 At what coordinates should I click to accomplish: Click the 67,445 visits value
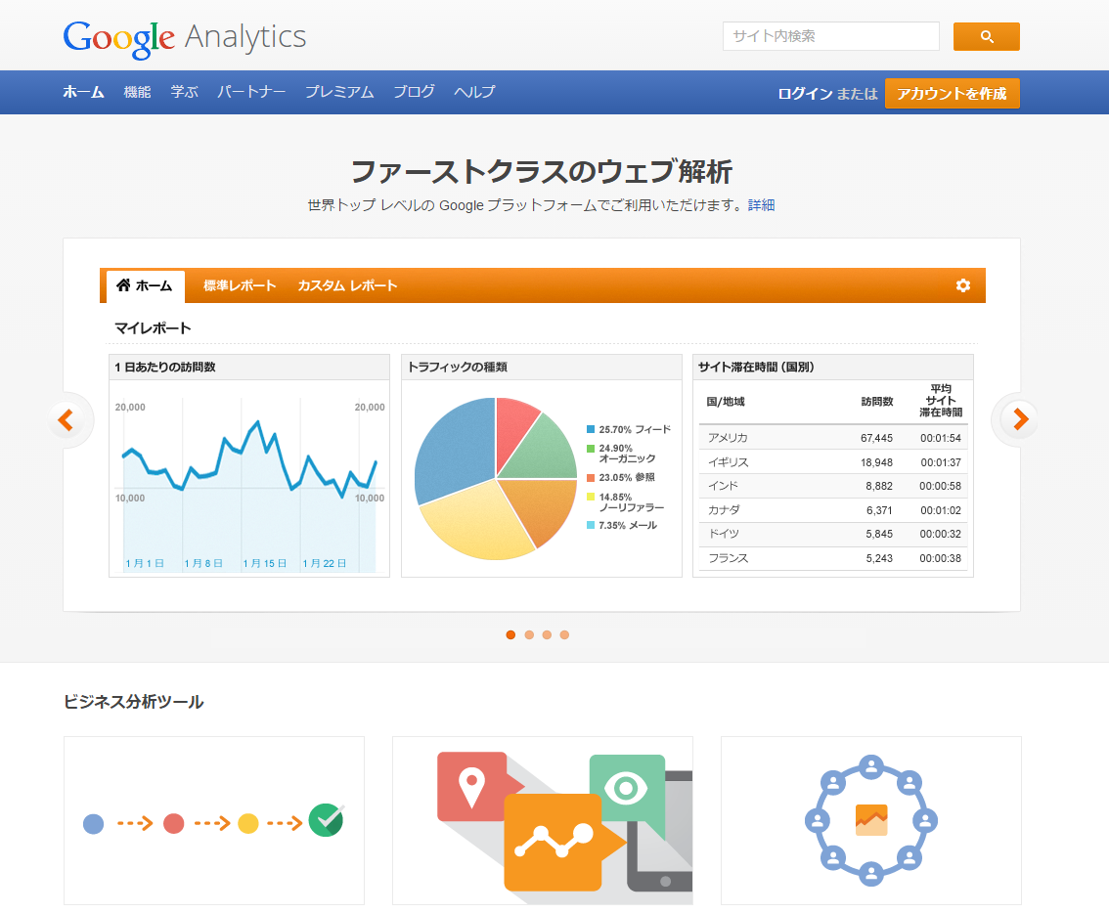pos(876,438)
